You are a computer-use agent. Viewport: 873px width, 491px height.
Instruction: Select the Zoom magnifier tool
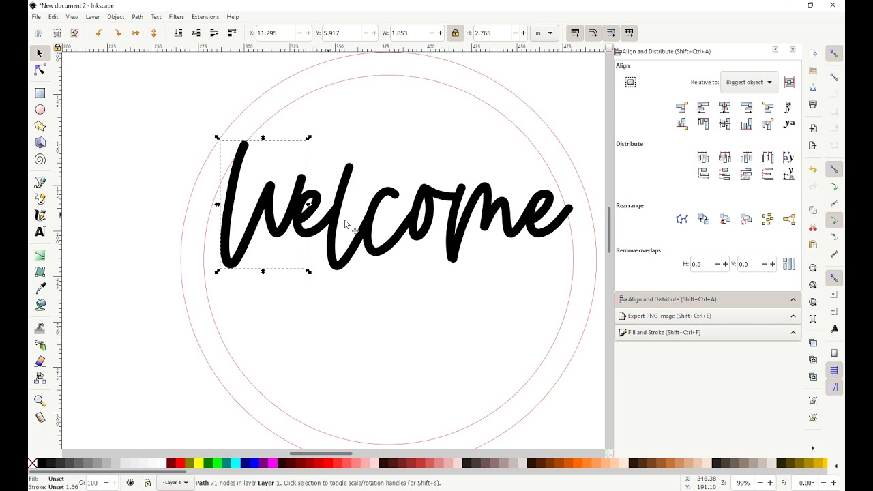[x=40, y=401]
